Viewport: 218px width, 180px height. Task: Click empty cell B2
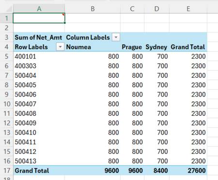point(93,28)
